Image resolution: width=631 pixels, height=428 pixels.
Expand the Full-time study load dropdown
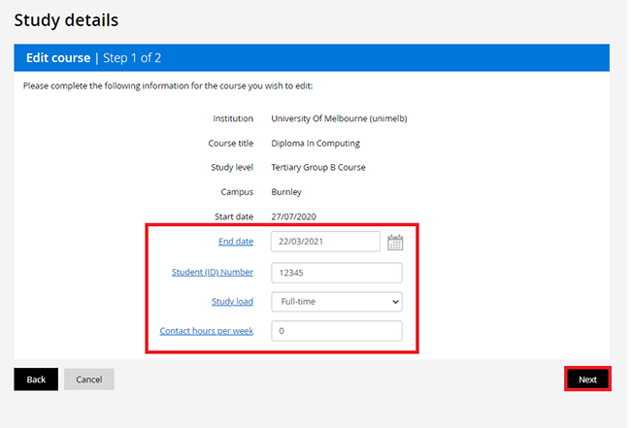click(x=337, y=302)
